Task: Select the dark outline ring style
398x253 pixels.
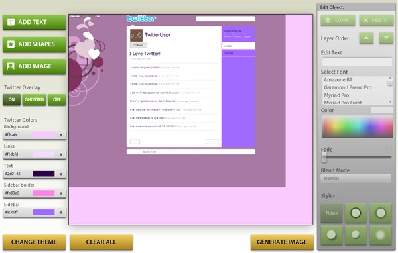Action: tap(356, 213)
